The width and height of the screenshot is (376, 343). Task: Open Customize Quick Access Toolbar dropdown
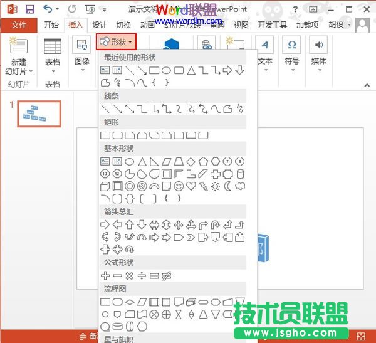pyautogui.click(x=104, y=9)
